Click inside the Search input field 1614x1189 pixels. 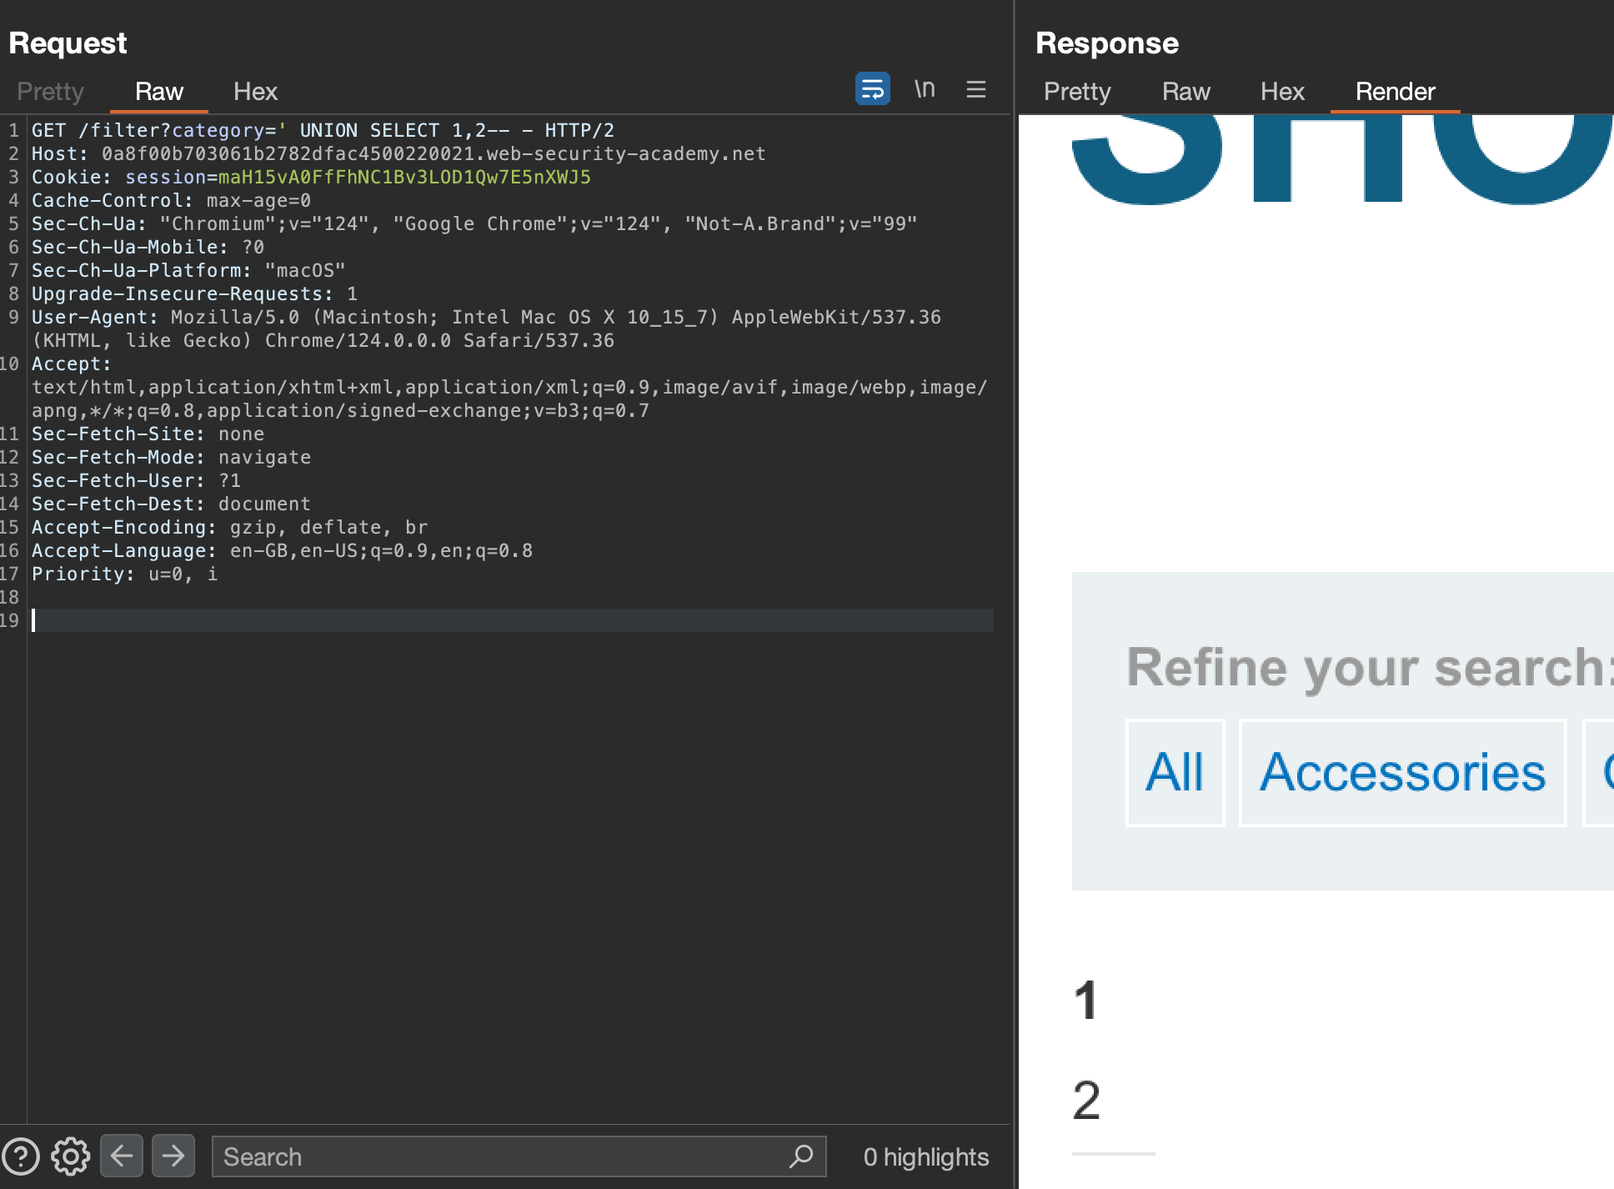coord(500,1156)
